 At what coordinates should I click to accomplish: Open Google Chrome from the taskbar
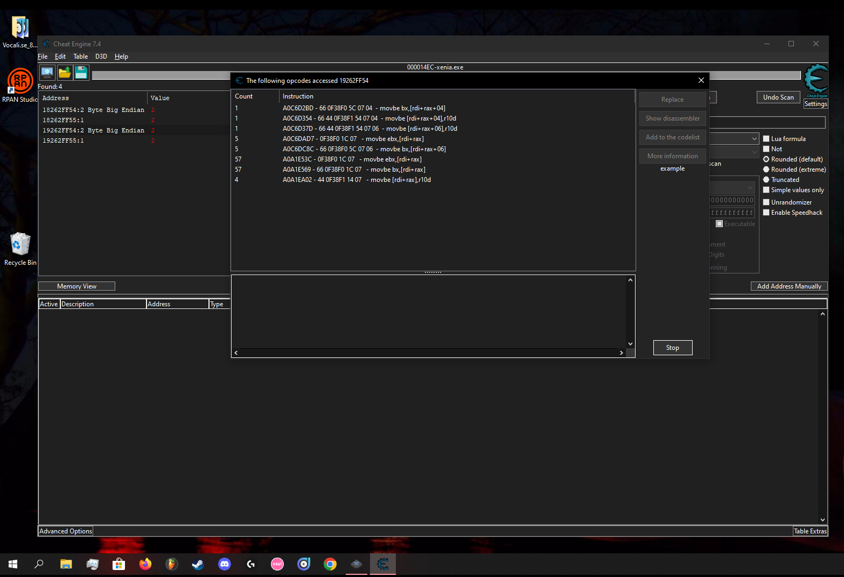pyautogui.click(x=330, y=564)
